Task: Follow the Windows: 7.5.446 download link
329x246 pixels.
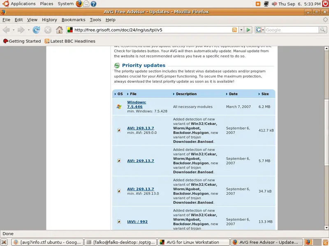Action: pos(137,105)
